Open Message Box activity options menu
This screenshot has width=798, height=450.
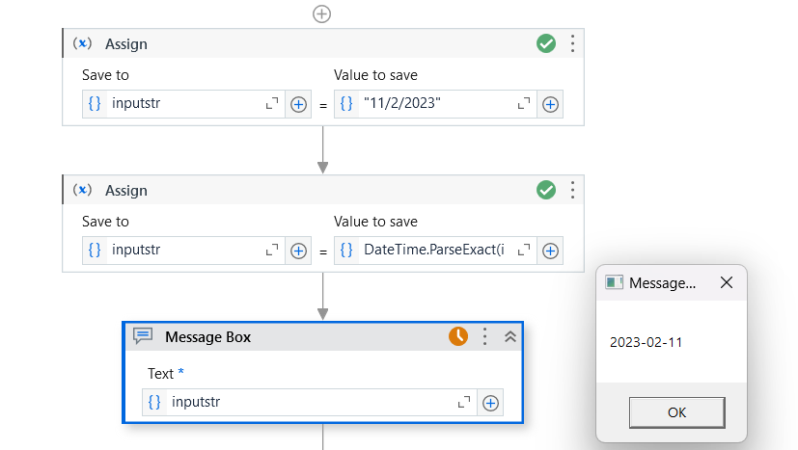[485, 336]
